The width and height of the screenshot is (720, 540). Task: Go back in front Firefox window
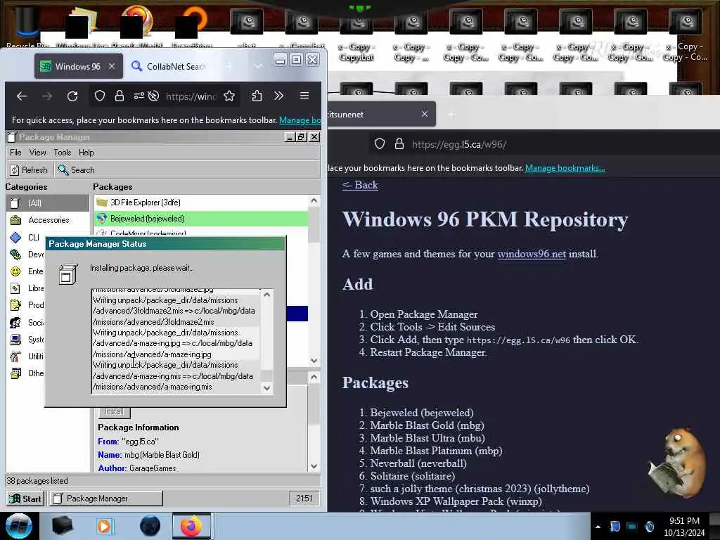click(21, 96)
